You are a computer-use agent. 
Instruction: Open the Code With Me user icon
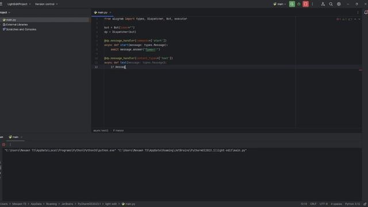tap(323, 4)
